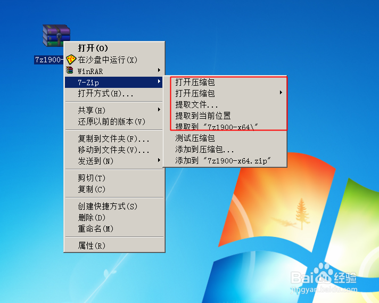This screenshot has height=303, width=379.
Task: Choose 复制到文件夹(F)...
Action: click(x=114, y=138)
